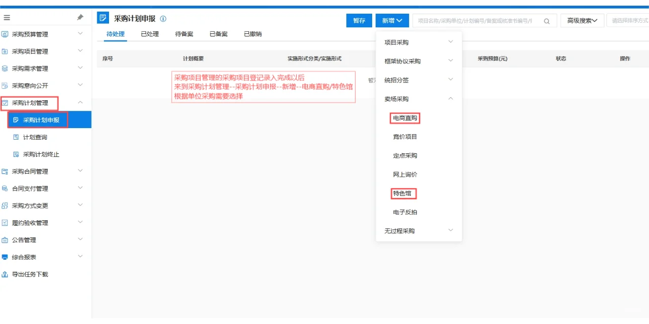Click the 操作 column header
This screenshot has height=324, width=649.
(x=625, y=59)
